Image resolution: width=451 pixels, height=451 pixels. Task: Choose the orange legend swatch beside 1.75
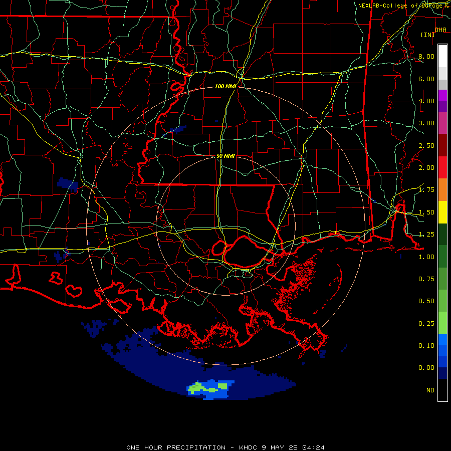click(442, 190)
